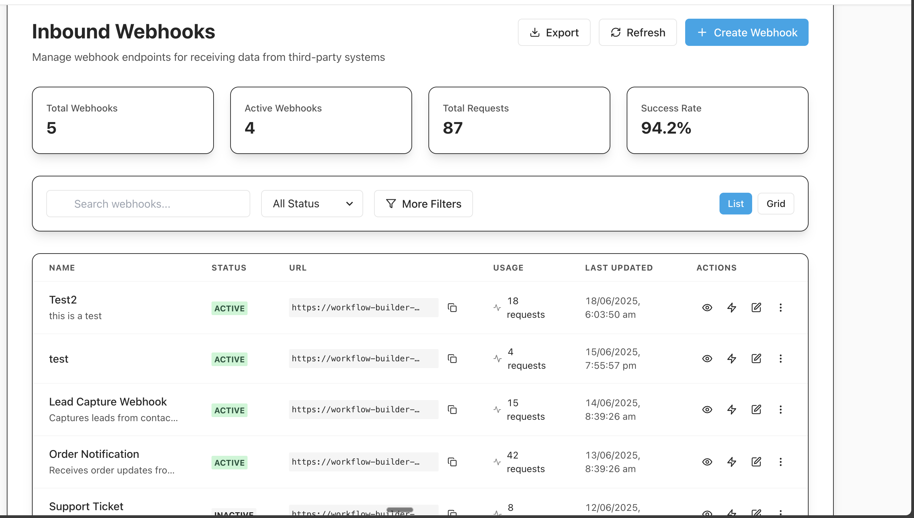Select the List view tab
Viewport: 914px width, 518px height.
(735, 204)
